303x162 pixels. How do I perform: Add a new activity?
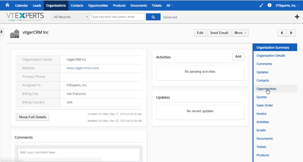(238, 57)
